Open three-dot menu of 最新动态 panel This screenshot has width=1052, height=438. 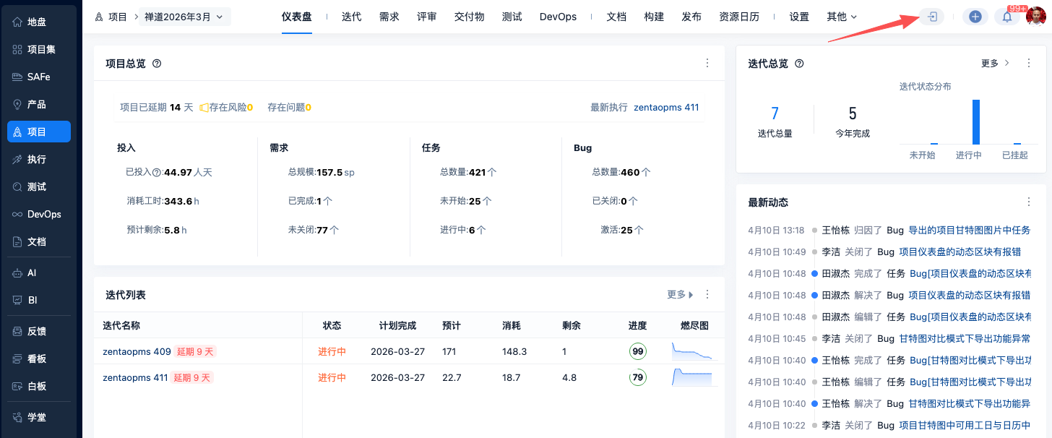1029,202
